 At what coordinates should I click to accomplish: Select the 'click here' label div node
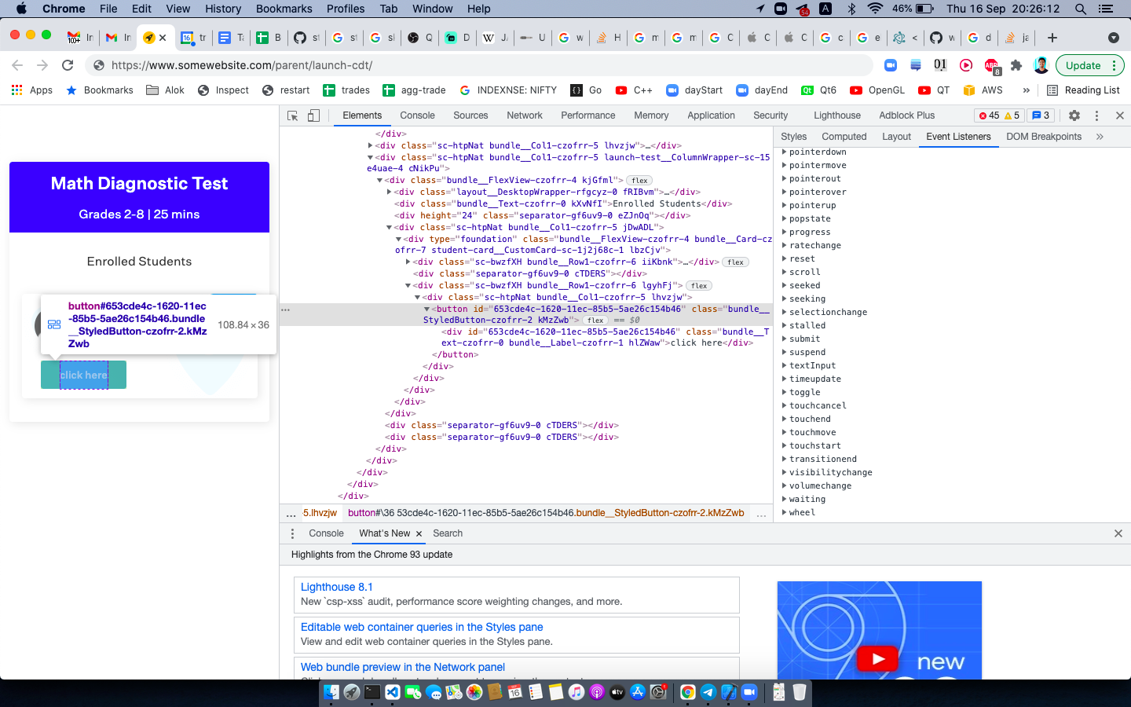tap(605, 338)
